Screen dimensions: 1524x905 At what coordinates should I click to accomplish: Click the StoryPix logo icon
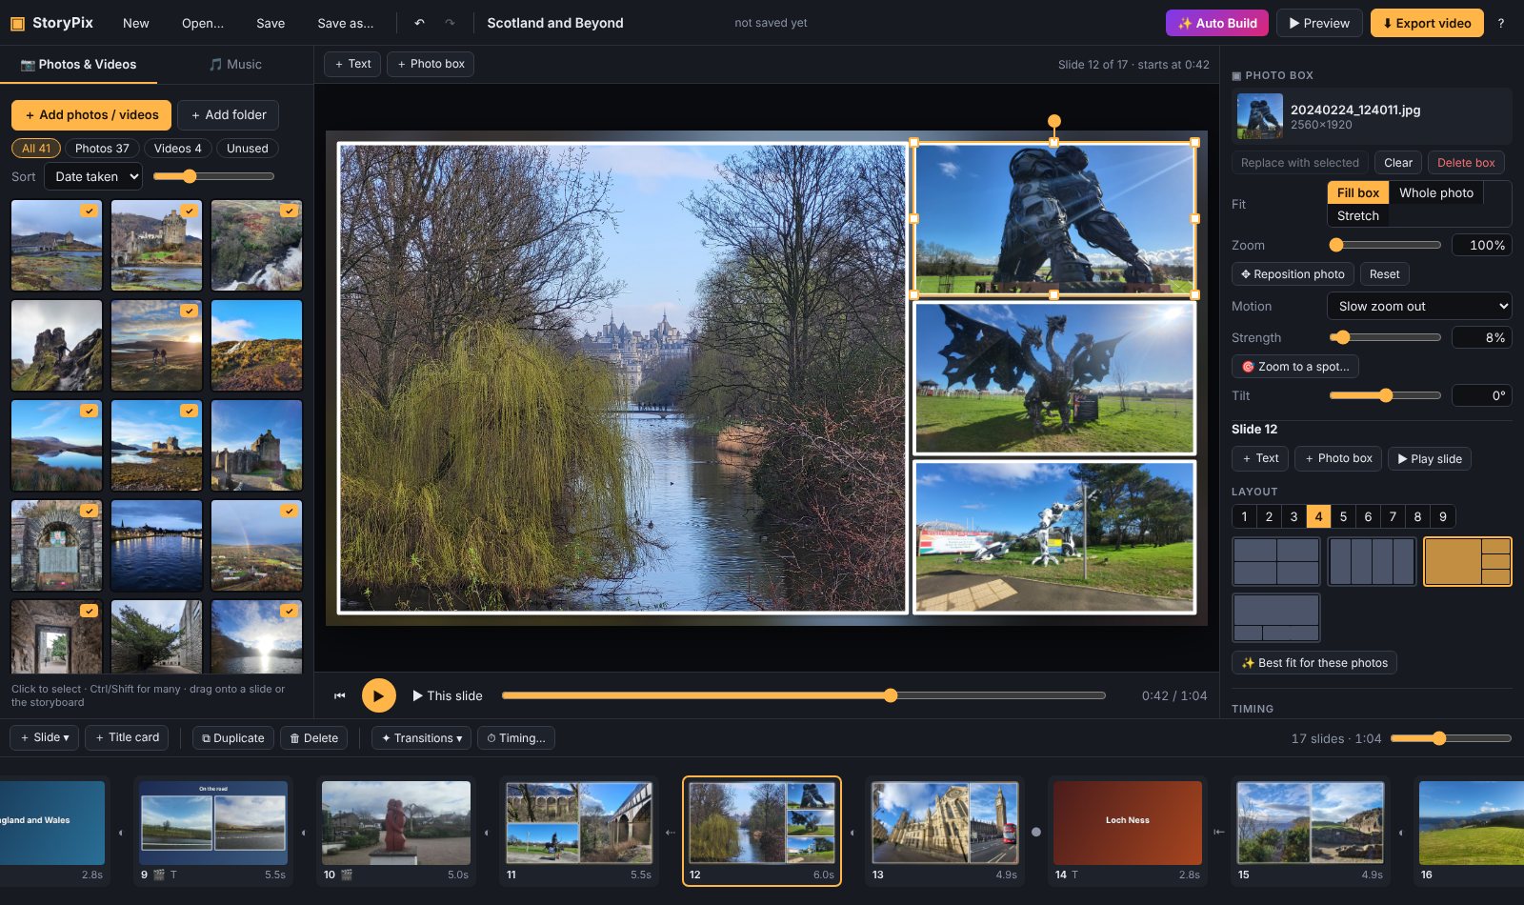(17, 23)
